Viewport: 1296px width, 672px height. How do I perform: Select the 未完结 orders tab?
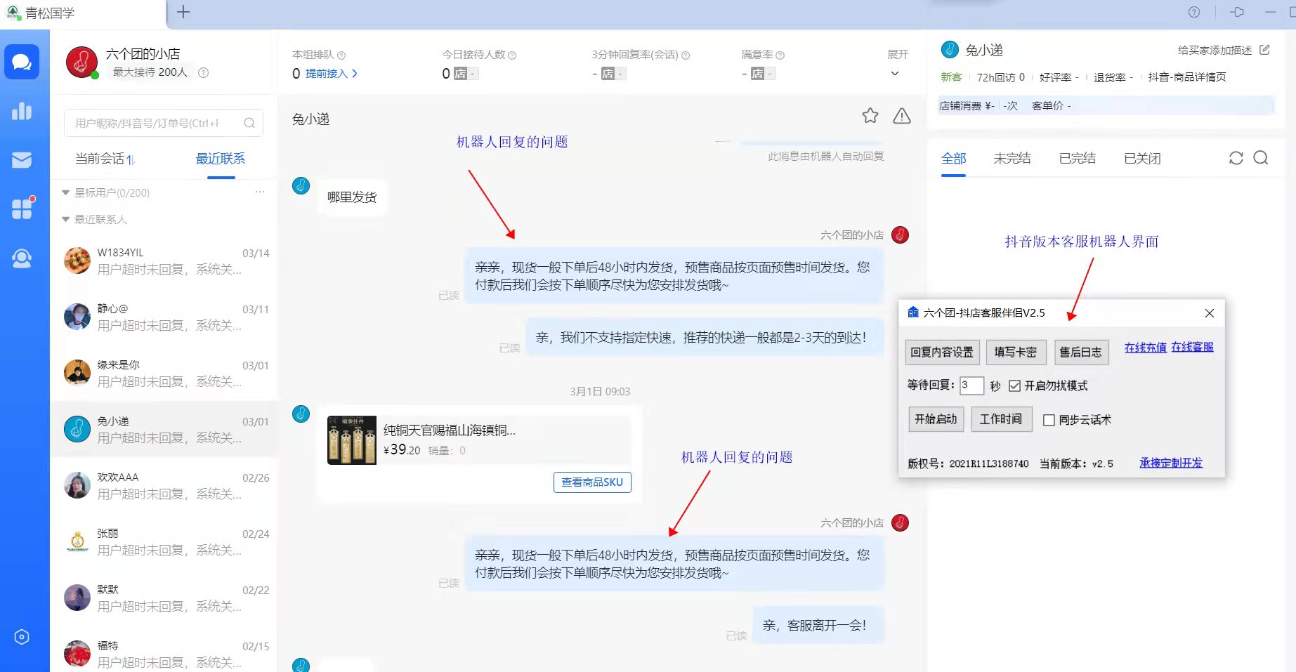pyautogui.click(x=1012, y=159)
